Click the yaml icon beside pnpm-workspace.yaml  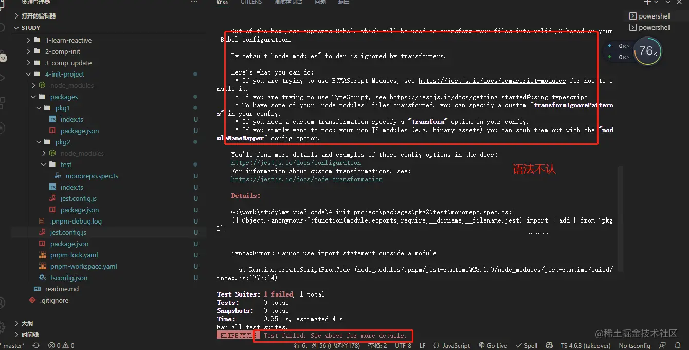click(42, 266)
